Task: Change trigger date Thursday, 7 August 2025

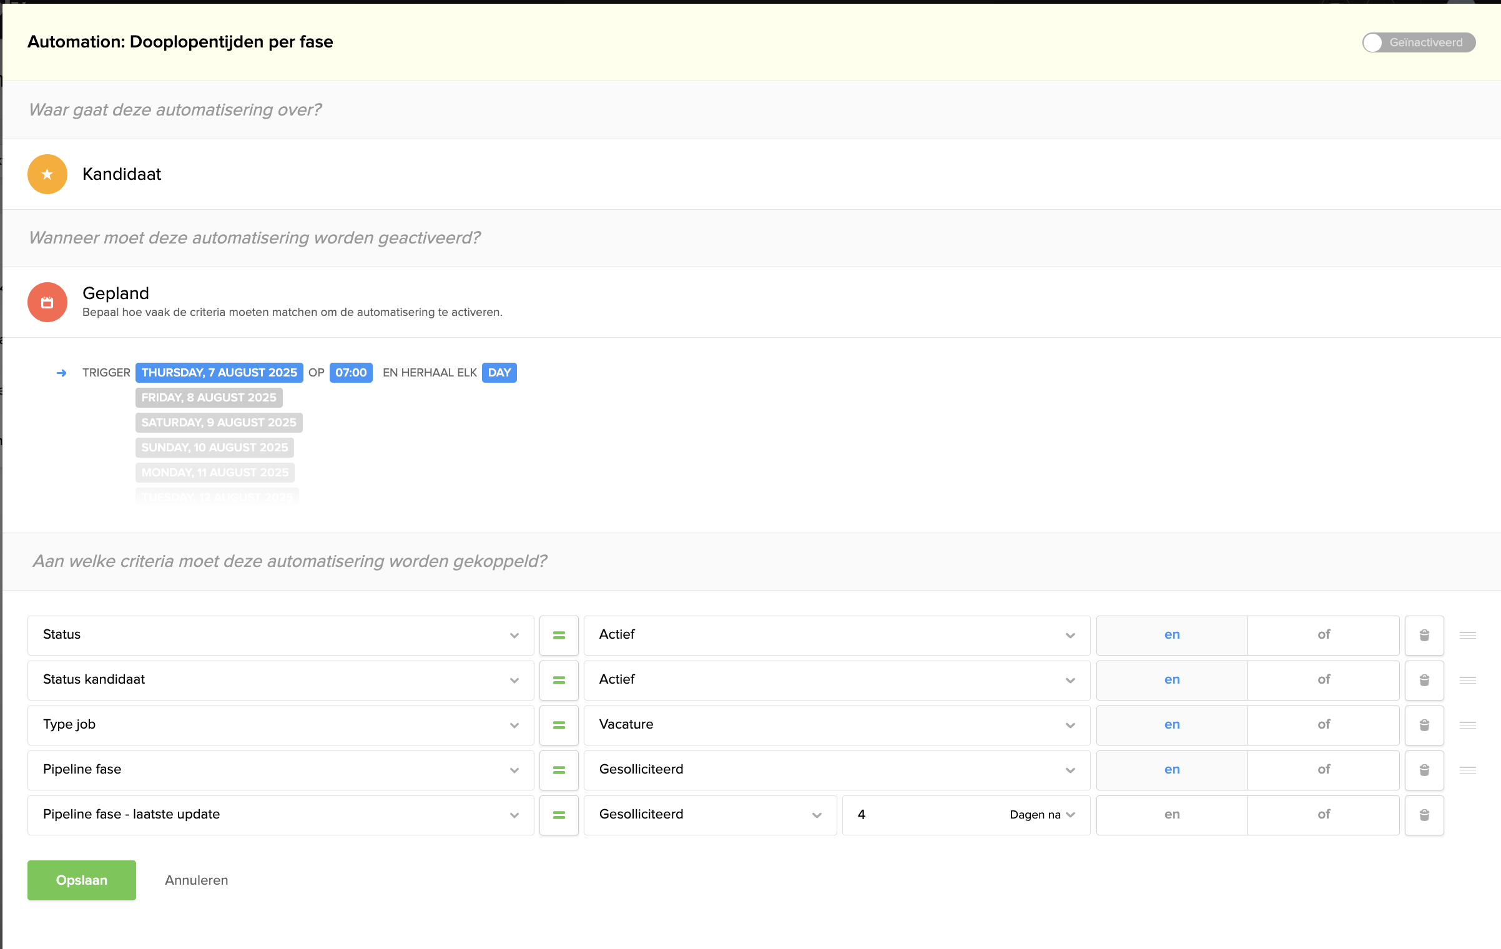Action: pyautogui.click(x=219, y=373)
